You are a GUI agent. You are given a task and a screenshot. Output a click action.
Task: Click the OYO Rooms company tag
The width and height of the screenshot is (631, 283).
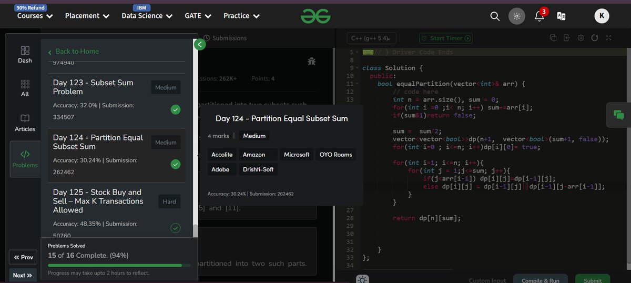[x=336, y=155]
